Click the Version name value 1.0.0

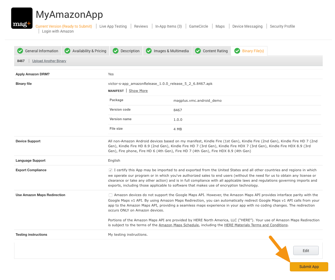(x=178, y=120)
